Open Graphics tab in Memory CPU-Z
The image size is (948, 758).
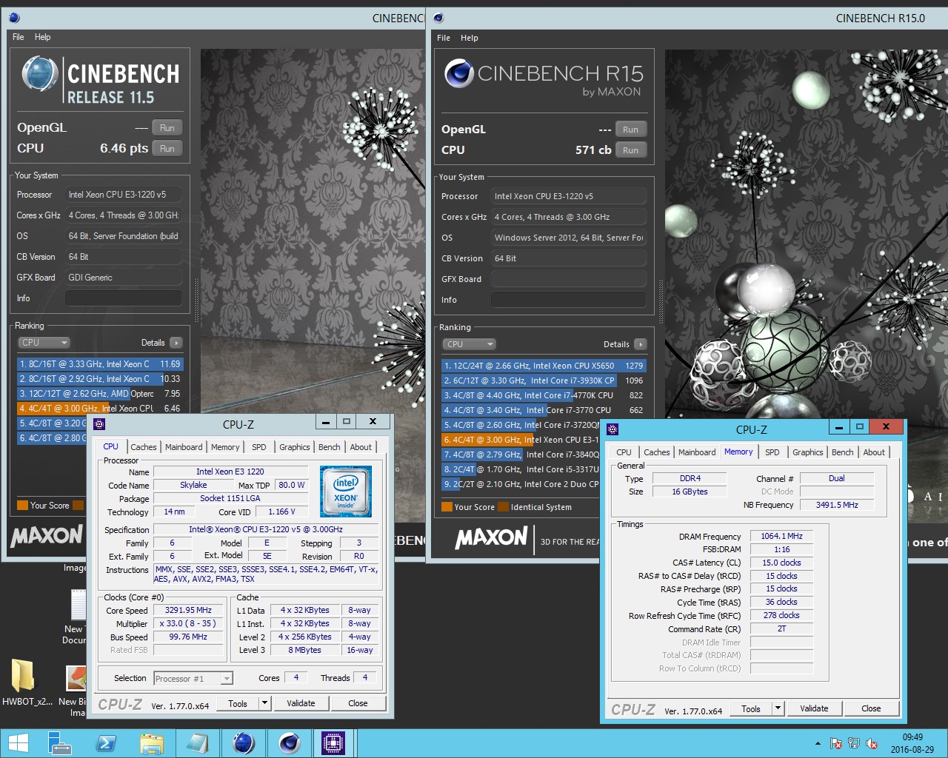point(808,452)
